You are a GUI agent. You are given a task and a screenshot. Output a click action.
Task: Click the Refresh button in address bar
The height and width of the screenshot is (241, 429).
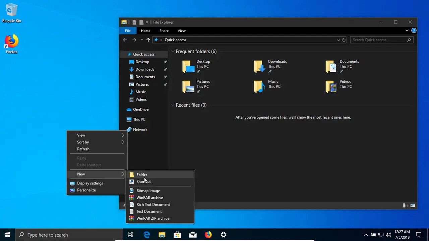tap(344, 40)
